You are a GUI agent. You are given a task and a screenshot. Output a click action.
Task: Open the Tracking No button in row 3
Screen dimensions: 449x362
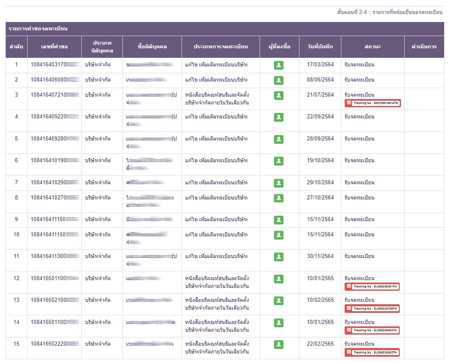click(x=373, y=103)
